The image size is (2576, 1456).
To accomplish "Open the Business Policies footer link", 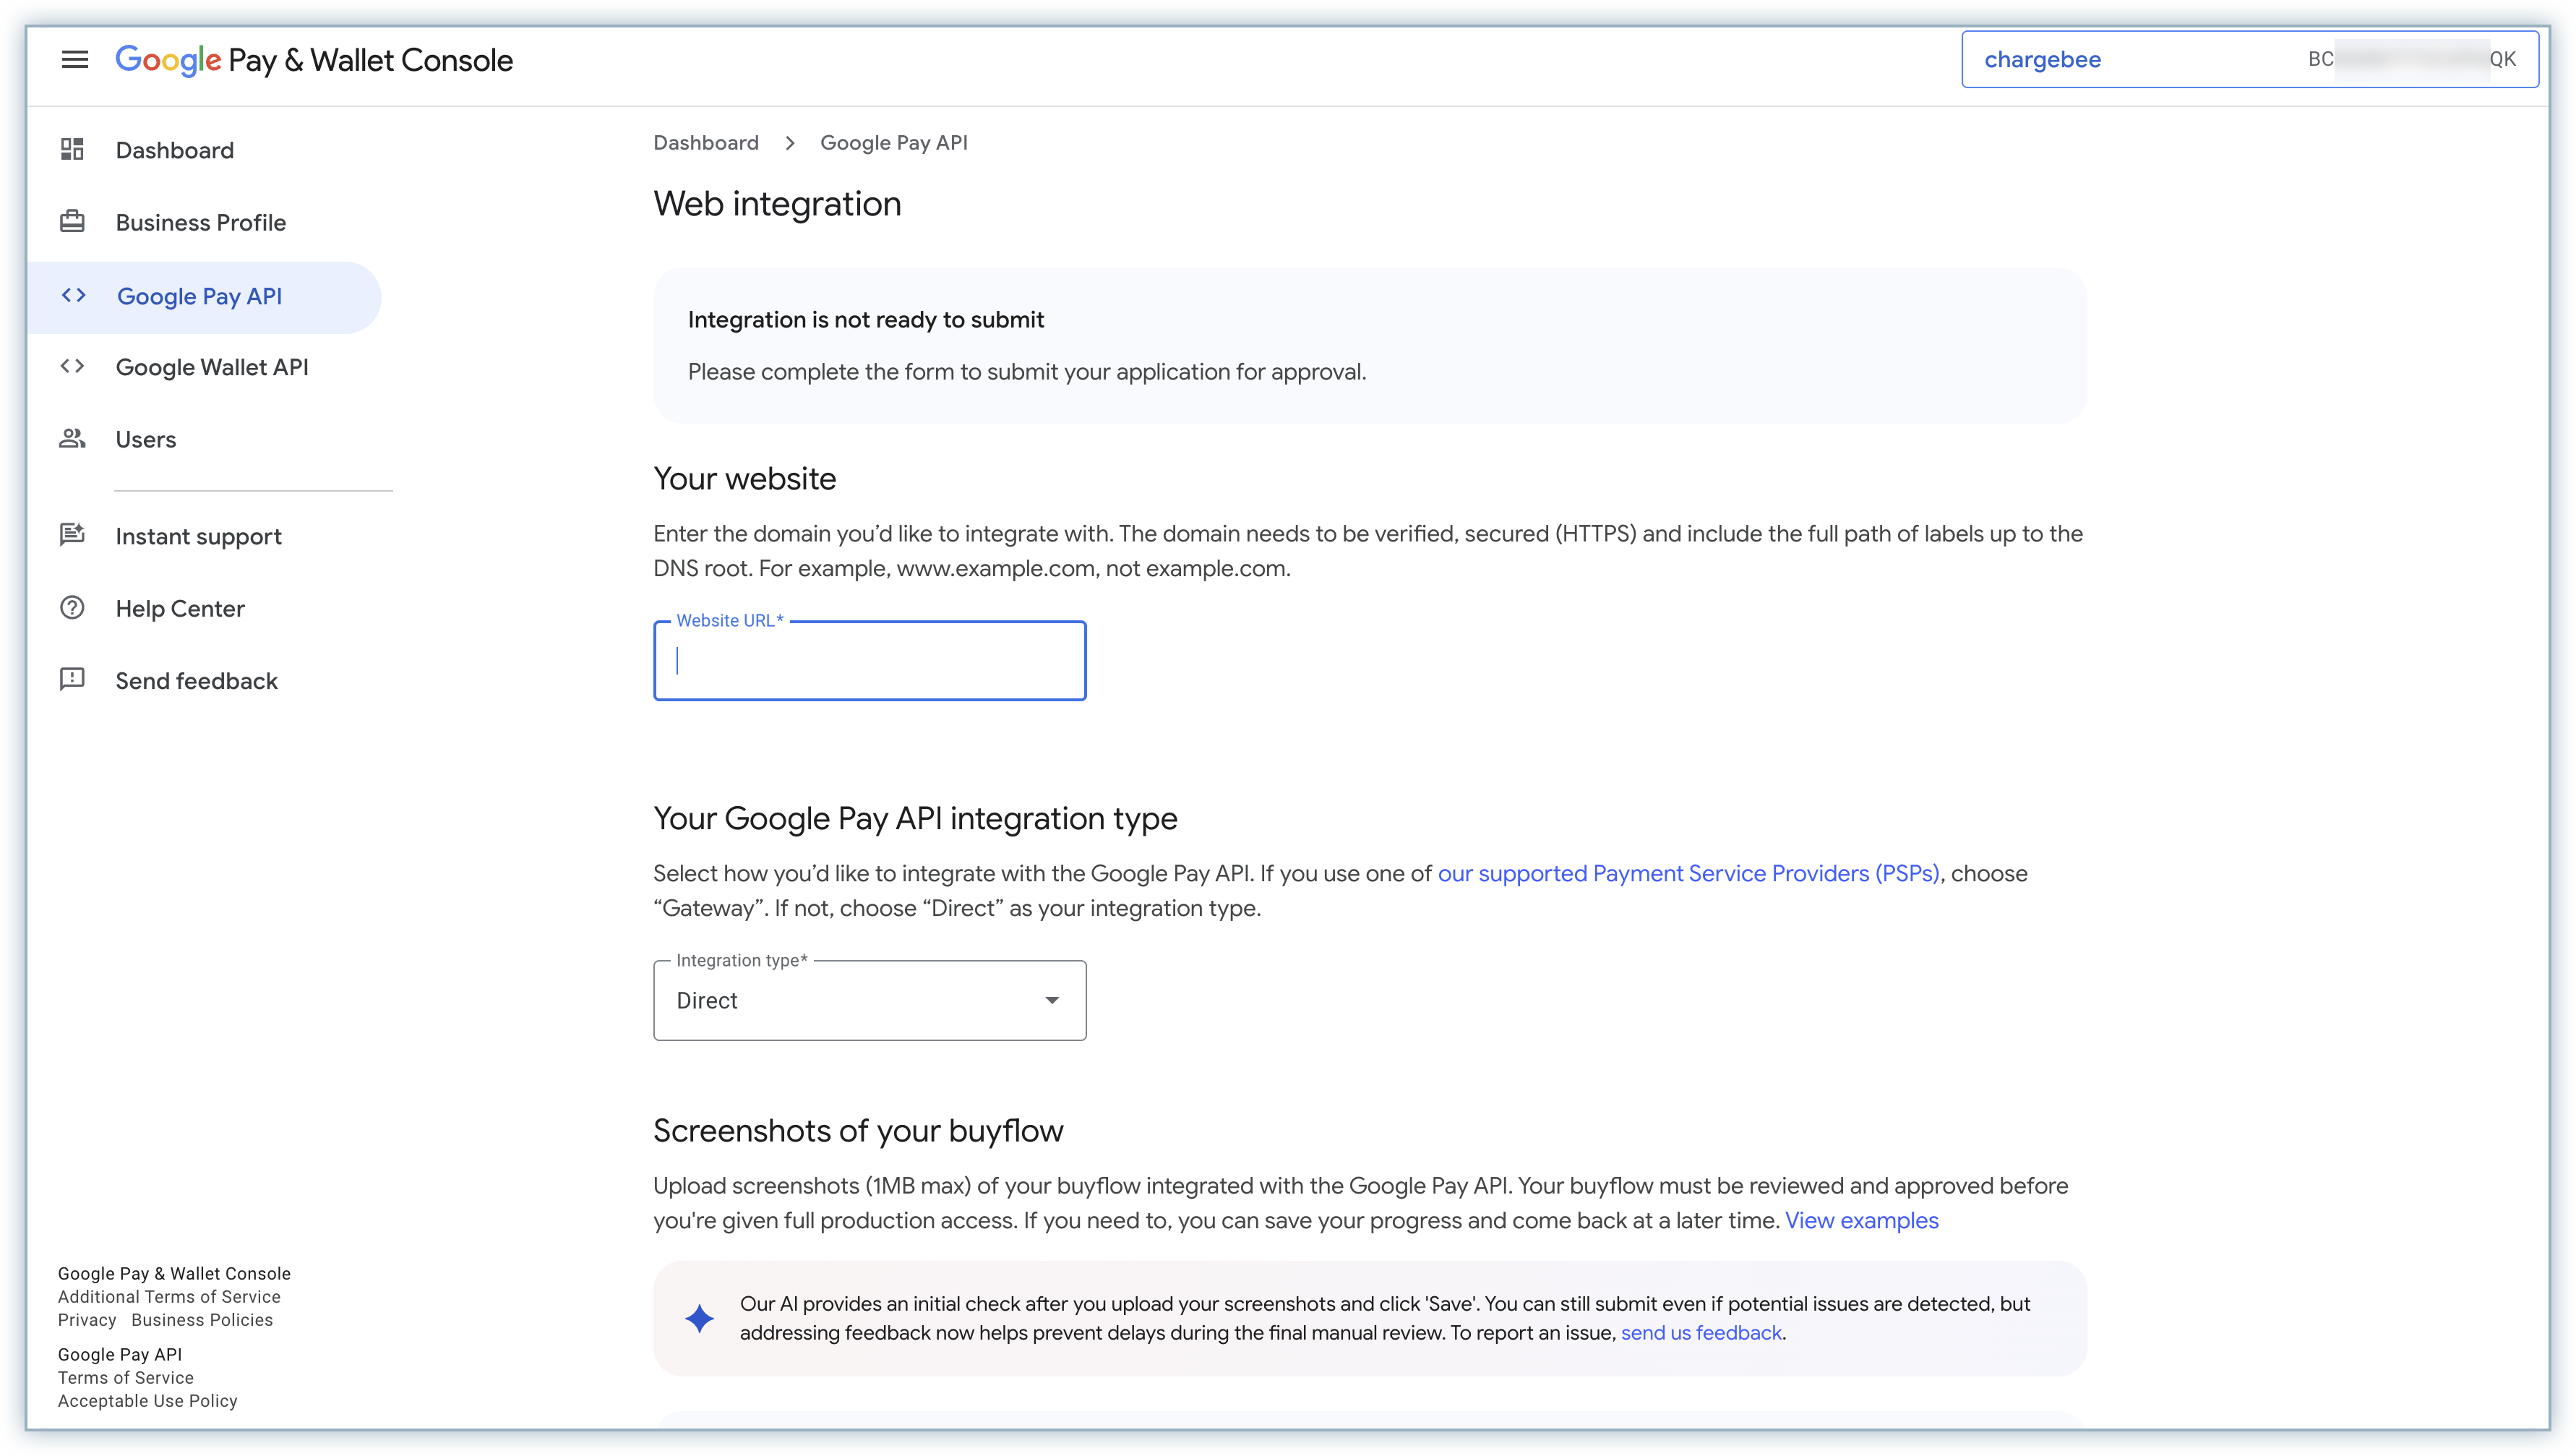I will coord(202,1320).
